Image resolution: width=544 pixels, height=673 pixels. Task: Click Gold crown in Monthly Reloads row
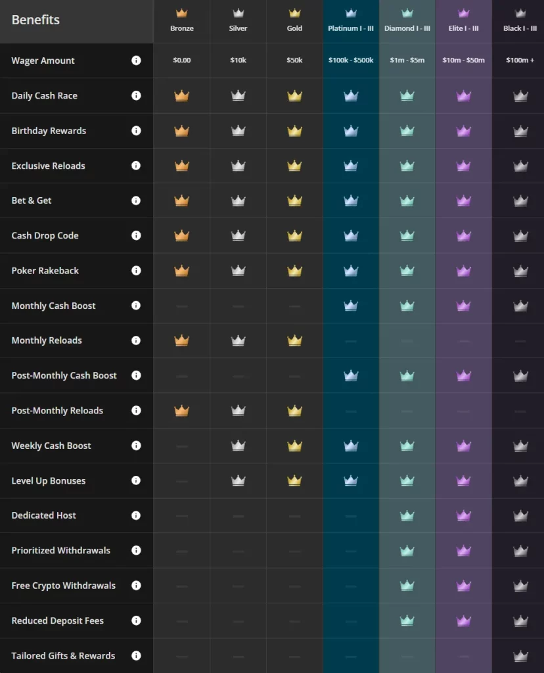pyautogui.click(x=295, y=340)
